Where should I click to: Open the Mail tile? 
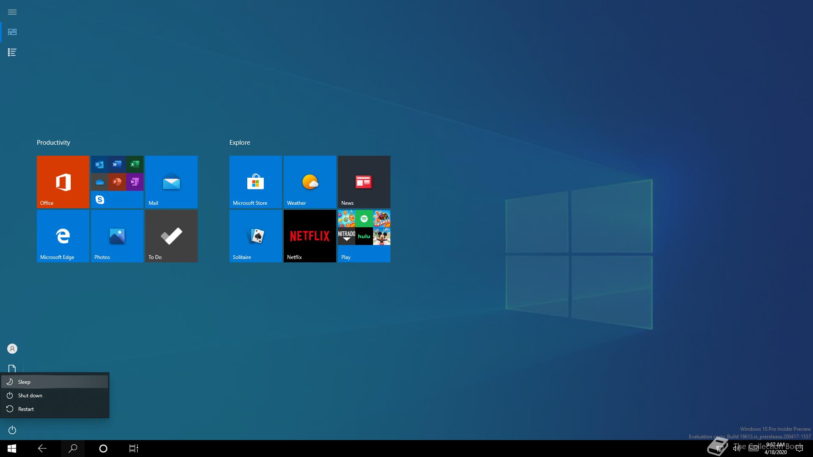tap(171, 182)
